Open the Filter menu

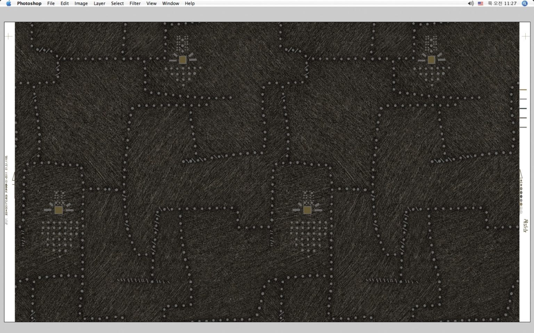pyautogui.click(x=135, y=3)
